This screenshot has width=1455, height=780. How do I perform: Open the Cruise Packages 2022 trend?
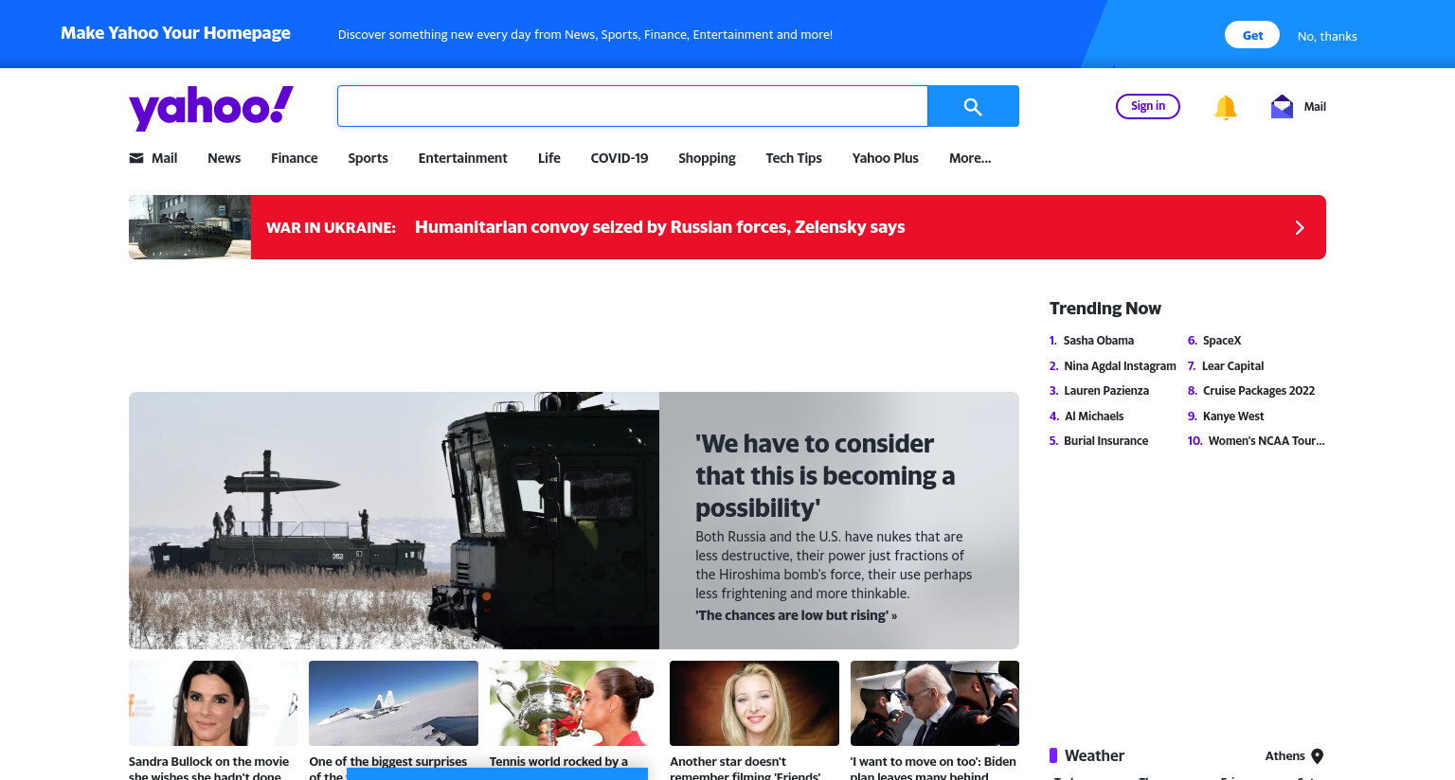pyautogui.click(x=1259, y=391)
